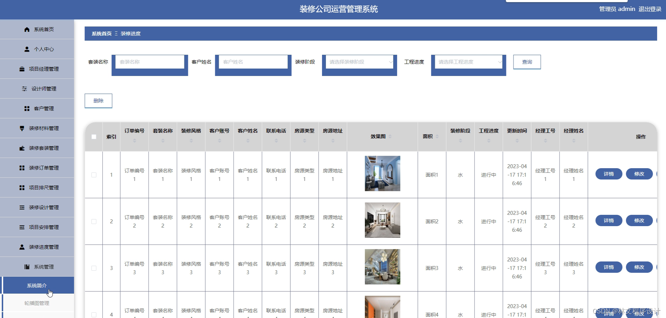The width and height of the screenshot is (666, 318).
Task: Sort by 装修阶段 column arrows
Action: click(460, 141)
